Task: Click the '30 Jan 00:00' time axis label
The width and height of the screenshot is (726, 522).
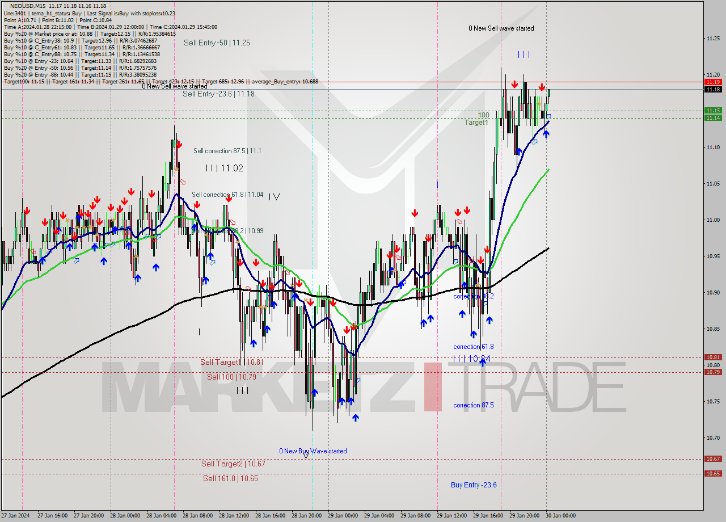Action: tap(561, 516)
